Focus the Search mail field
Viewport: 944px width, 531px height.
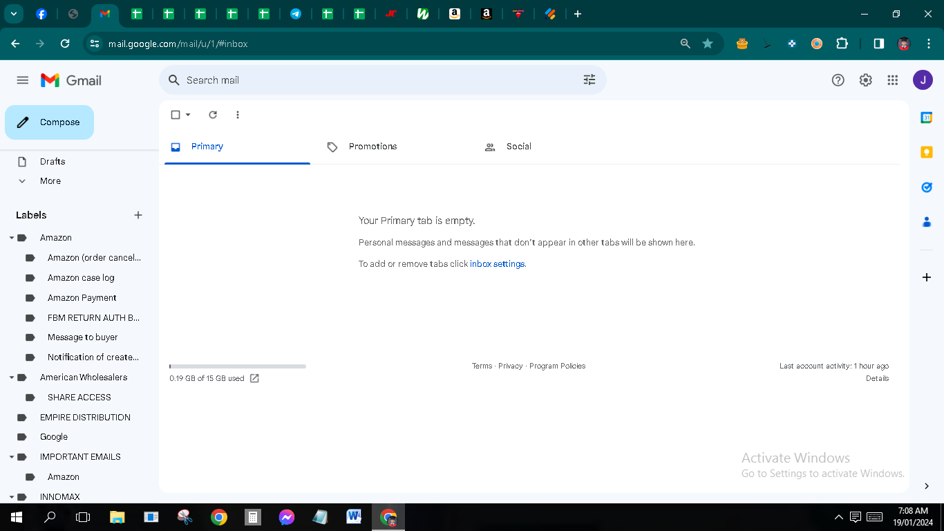point(383,80)
